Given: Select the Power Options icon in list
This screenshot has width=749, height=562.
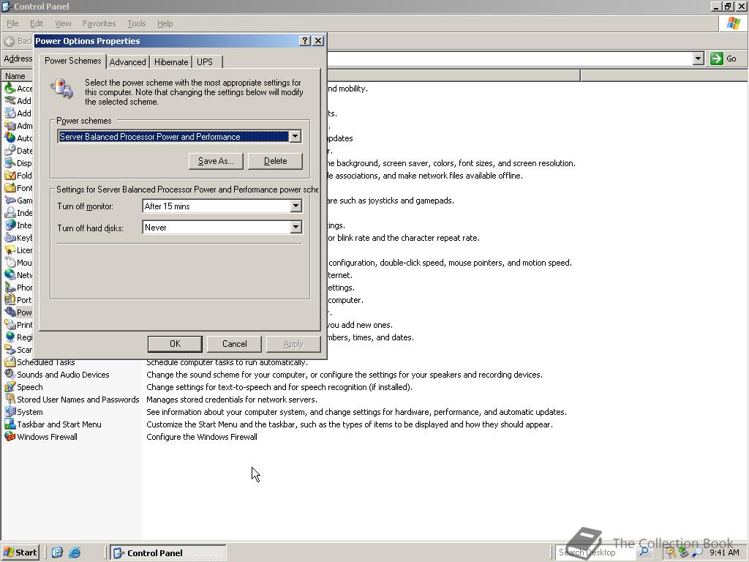Looking at the screenshot, I should pos(10,312).
